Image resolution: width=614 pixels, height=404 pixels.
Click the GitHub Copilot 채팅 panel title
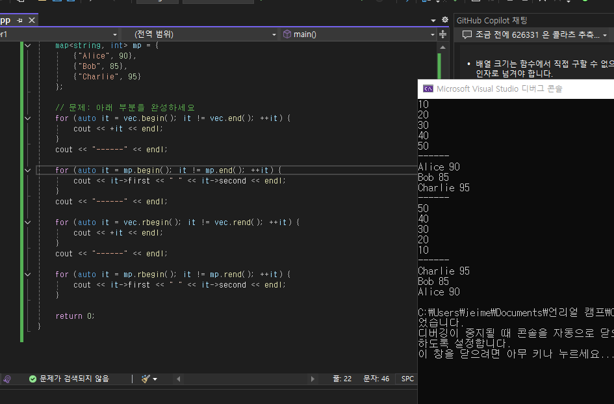click(492, 20)
